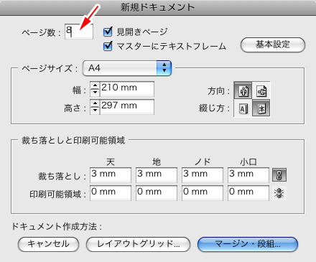This screenshot has width=316, height=262.
Task: Click the 印刷可能領域 地 field
Action: [x=157, y=193]
